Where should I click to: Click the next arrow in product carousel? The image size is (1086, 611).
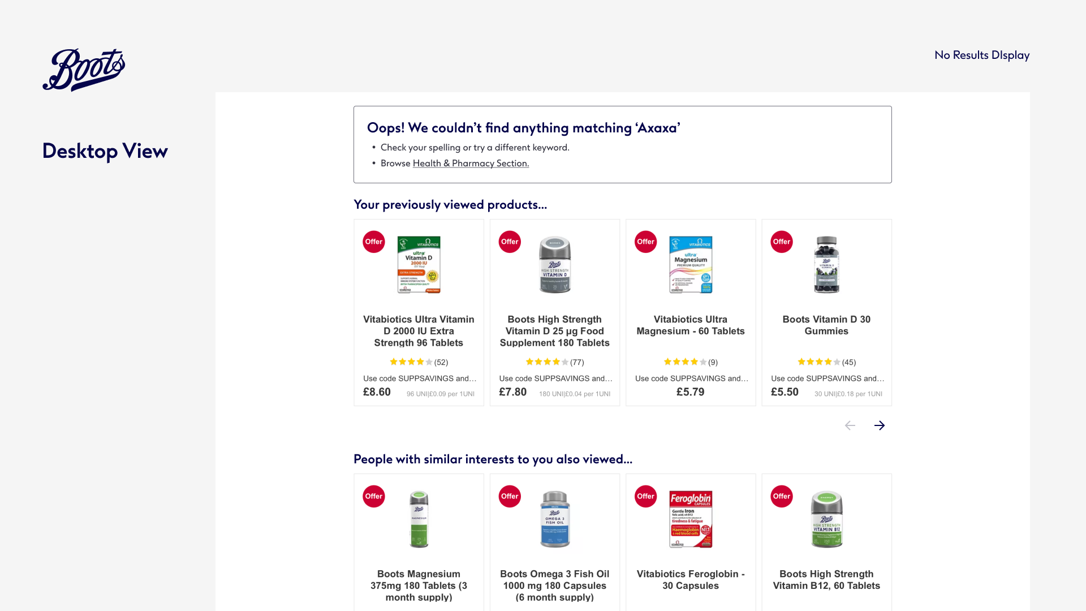coord(879,425)
